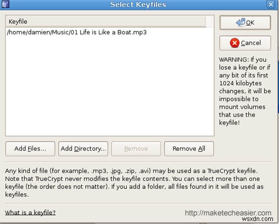Viewport: 279px width, 224px height.
Task: Open the 'What is a keyfile?' link
Action: point(30,213)
